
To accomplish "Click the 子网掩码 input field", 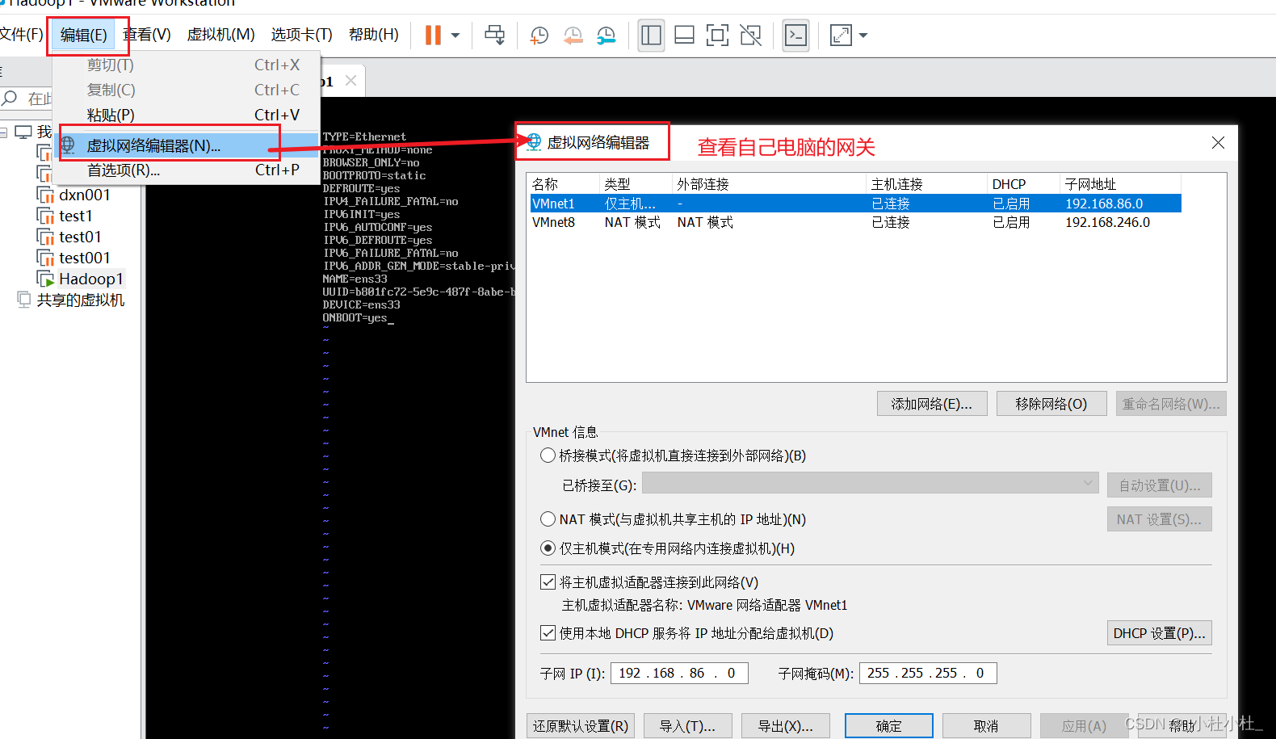I will [928, 673].
